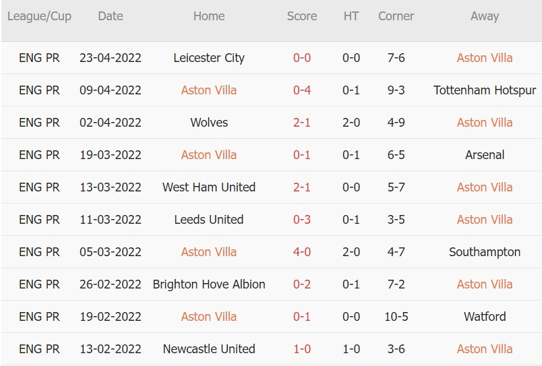Select the Corner column header
Image resolution: width=542 pixels, height=366 pixels.
[396, 16]
